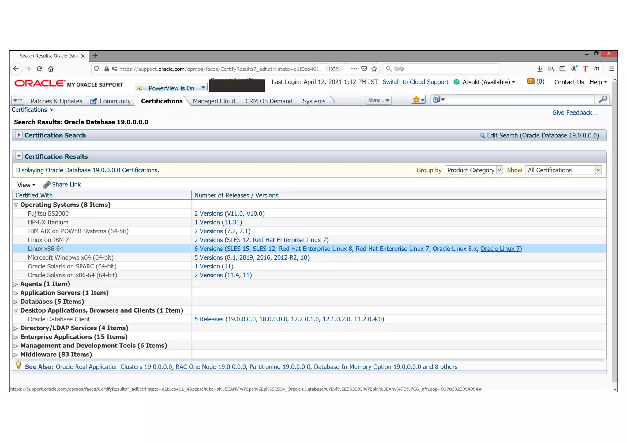
Task: Bookmark this page with the star icon
Action: (374, 69)
